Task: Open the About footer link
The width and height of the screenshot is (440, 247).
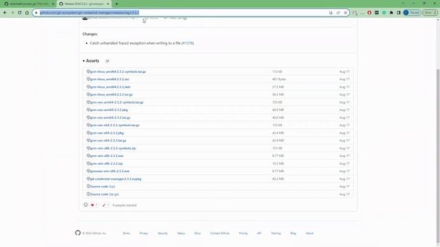Action: [x=309, y=233]
